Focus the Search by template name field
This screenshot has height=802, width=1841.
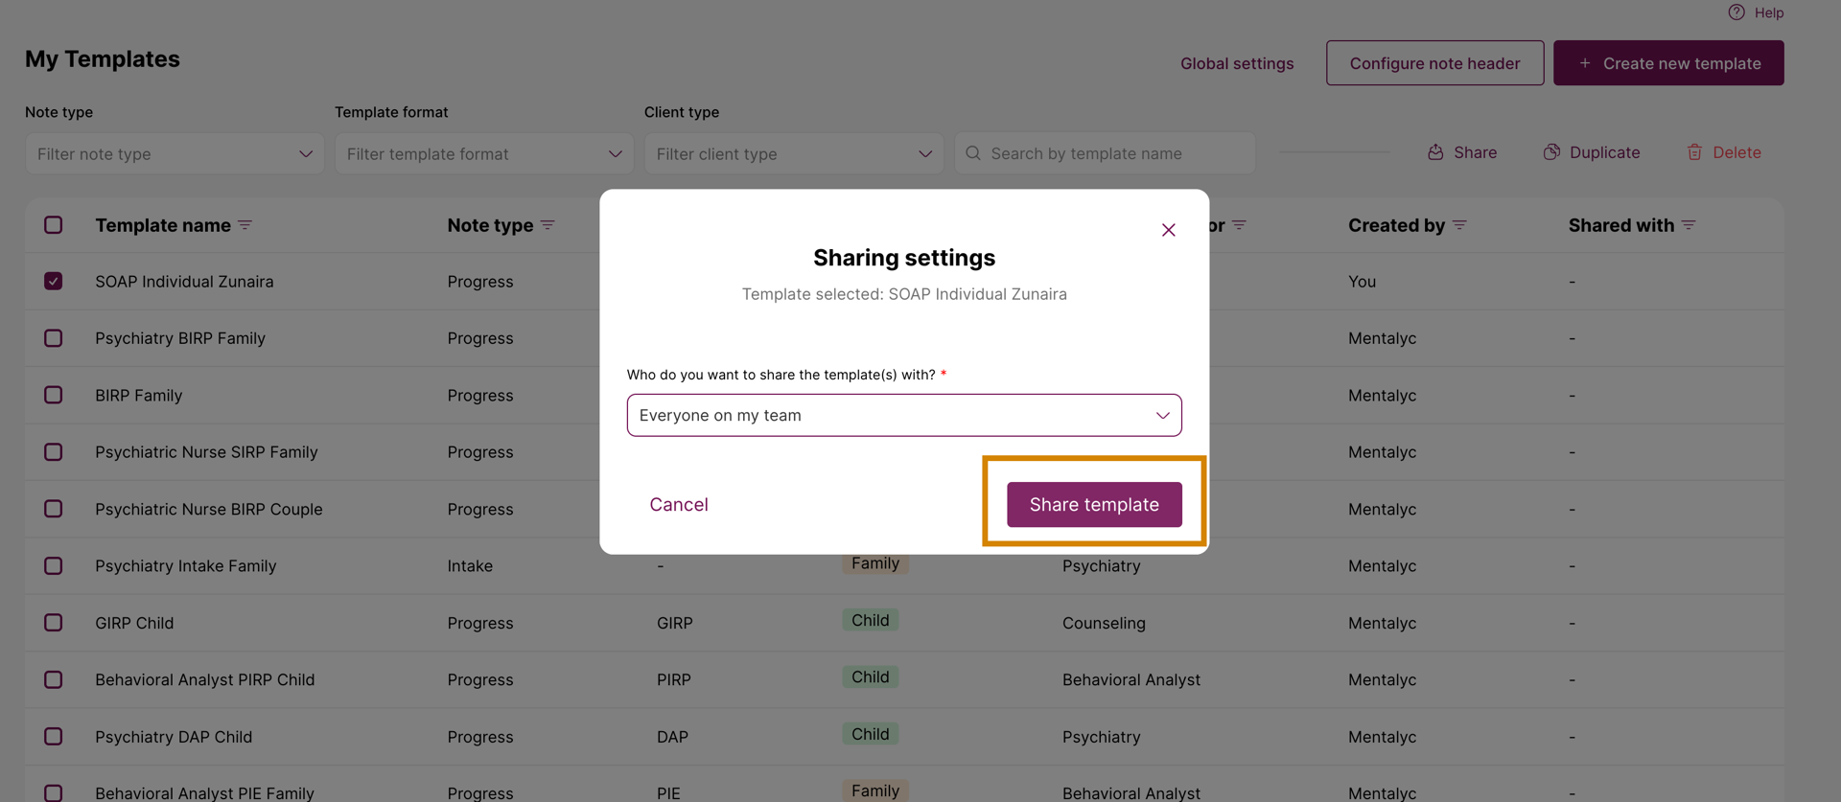click(x=1105, y=153)
